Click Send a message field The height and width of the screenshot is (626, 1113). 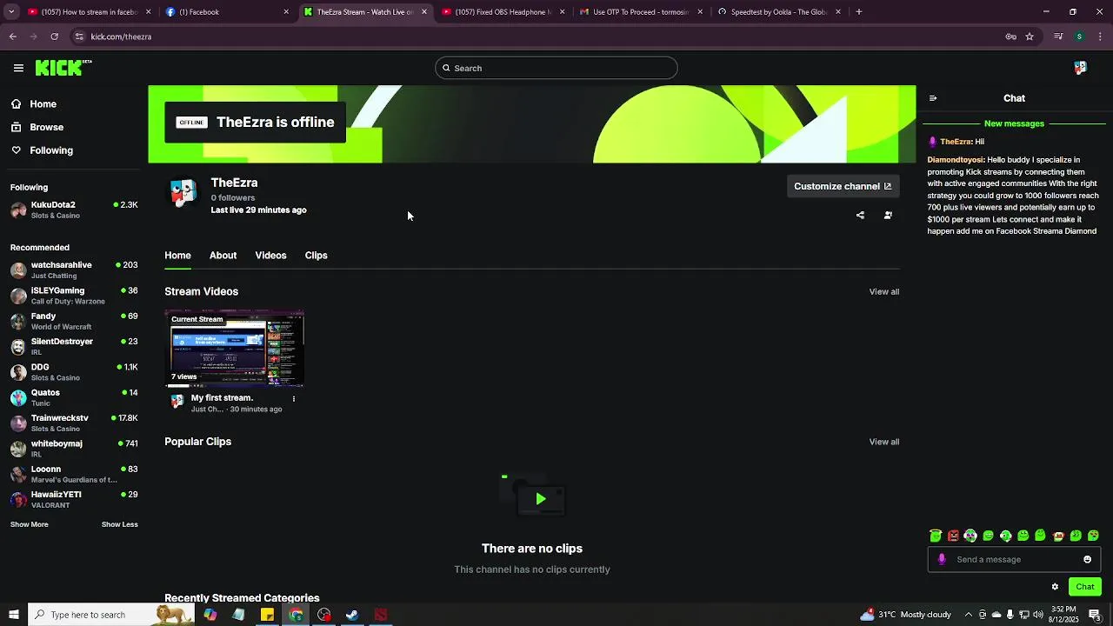point(1013,559)
